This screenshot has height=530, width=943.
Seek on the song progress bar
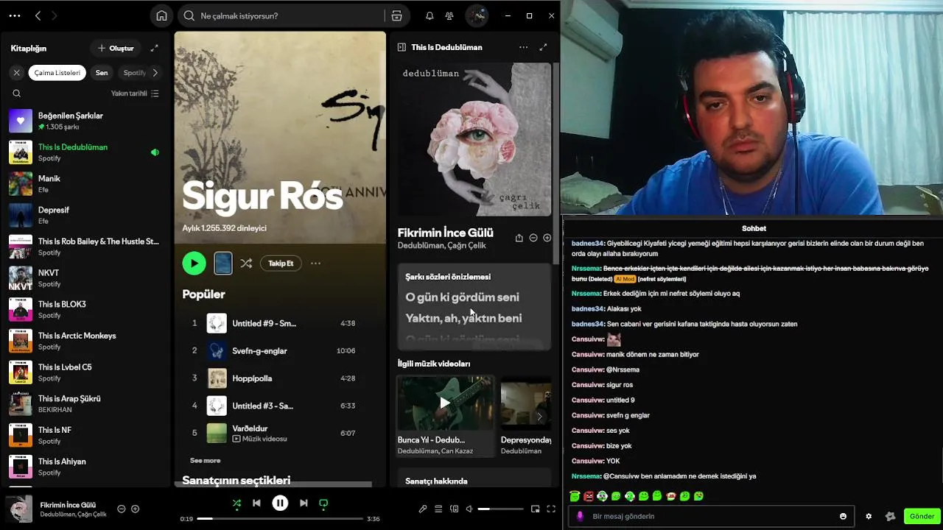(x=280, y=519)
